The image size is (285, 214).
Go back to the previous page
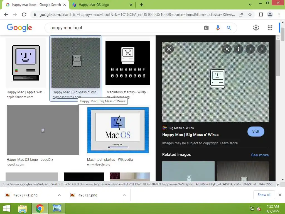6,14
